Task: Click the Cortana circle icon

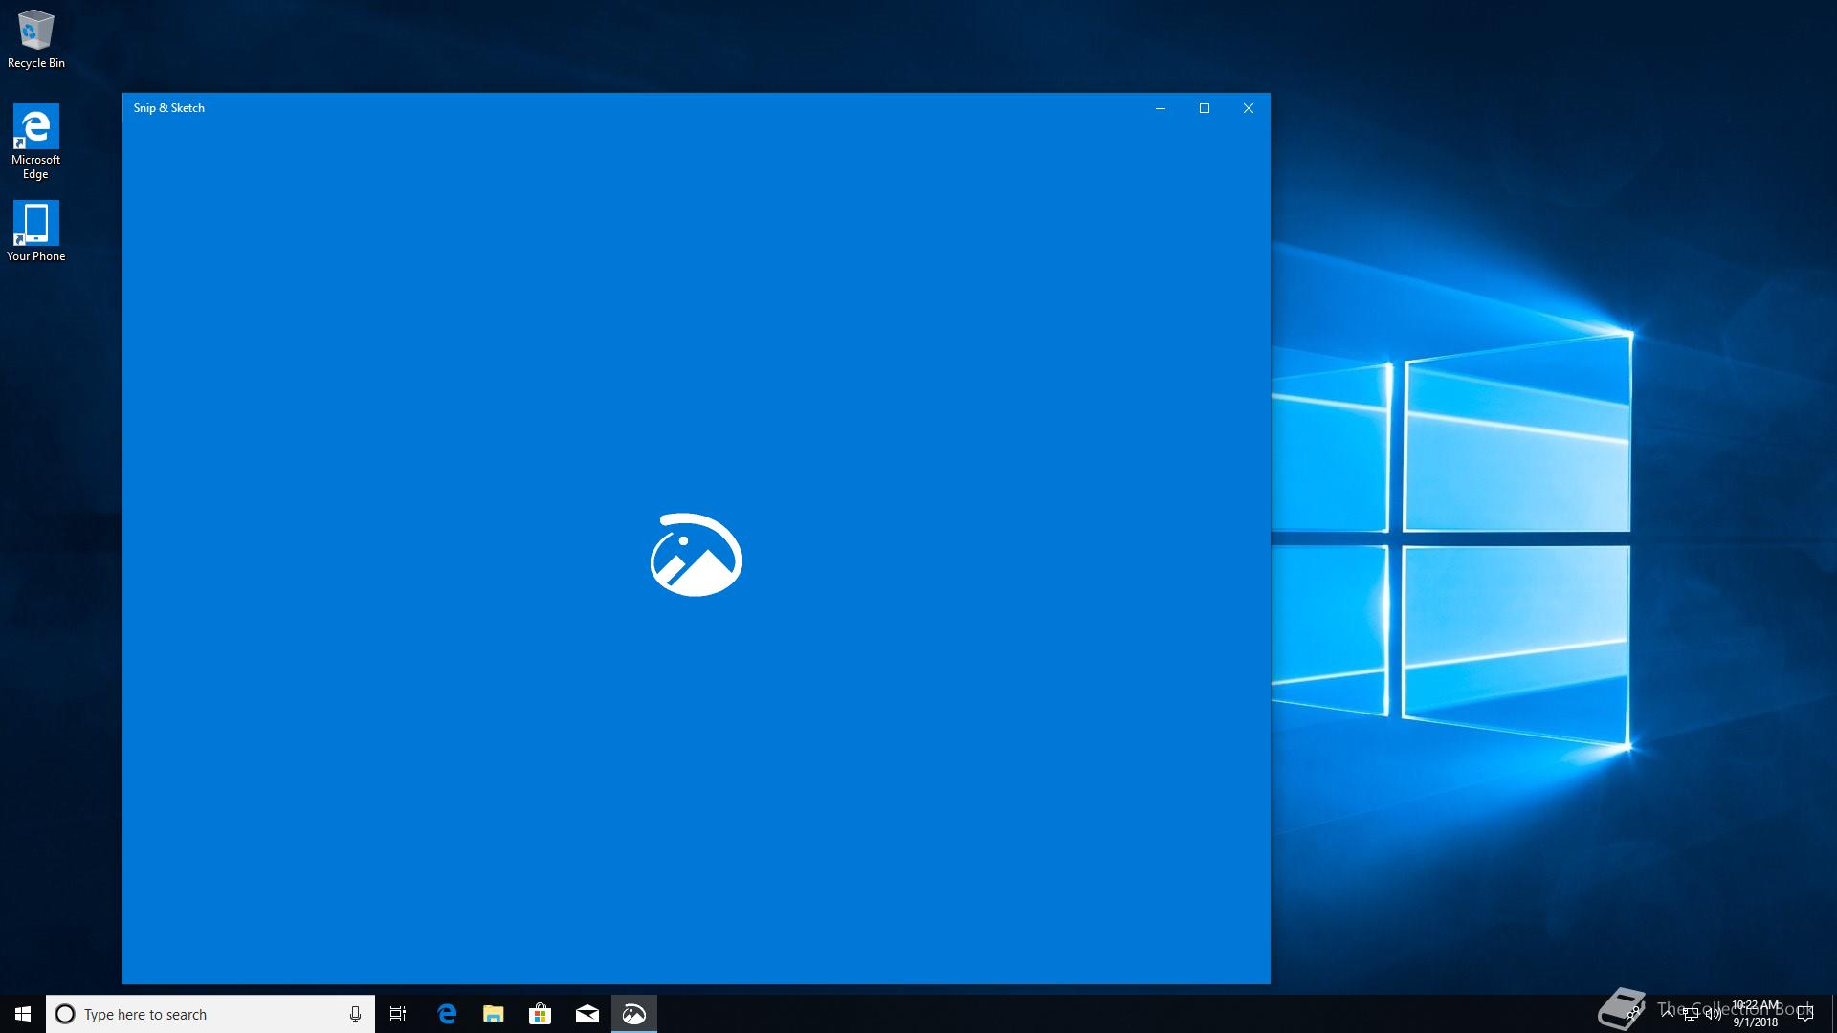Action: [x=65, y=1014]
